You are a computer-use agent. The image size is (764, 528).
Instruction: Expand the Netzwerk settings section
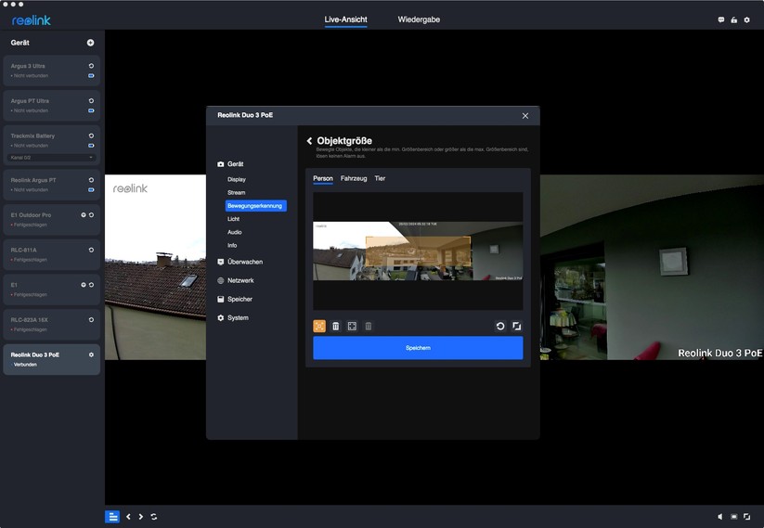pyautogui.click(x=240, y=280)
